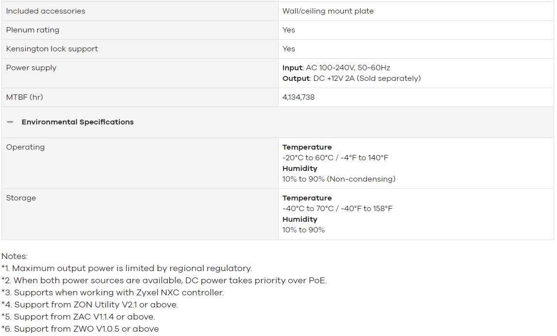Viewport: 557px width, 336px height.
Task: Select the Plenum rating label
Action: pyautogui.click(x=32, y=30)
